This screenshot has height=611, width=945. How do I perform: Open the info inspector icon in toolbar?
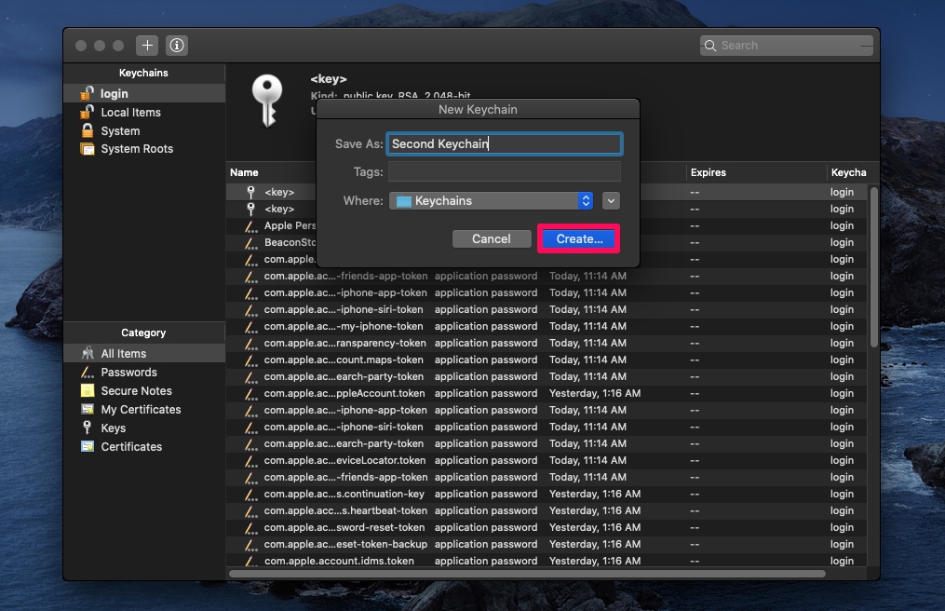pyautogui.click(x=177, y=45)
